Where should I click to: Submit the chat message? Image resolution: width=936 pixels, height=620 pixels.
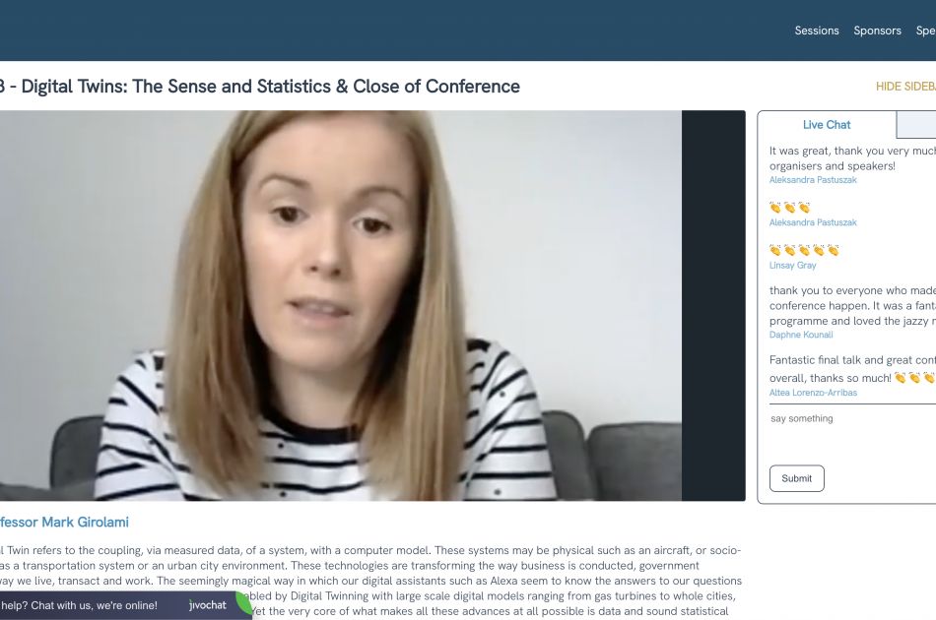(797, 478)
